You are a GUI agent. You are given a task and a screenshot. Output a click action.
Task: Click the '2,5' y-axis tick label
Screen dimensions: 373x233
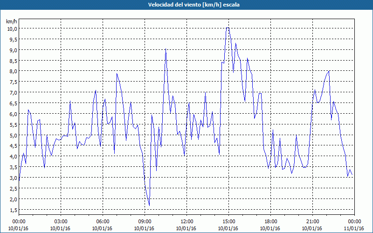coord(13,189)
